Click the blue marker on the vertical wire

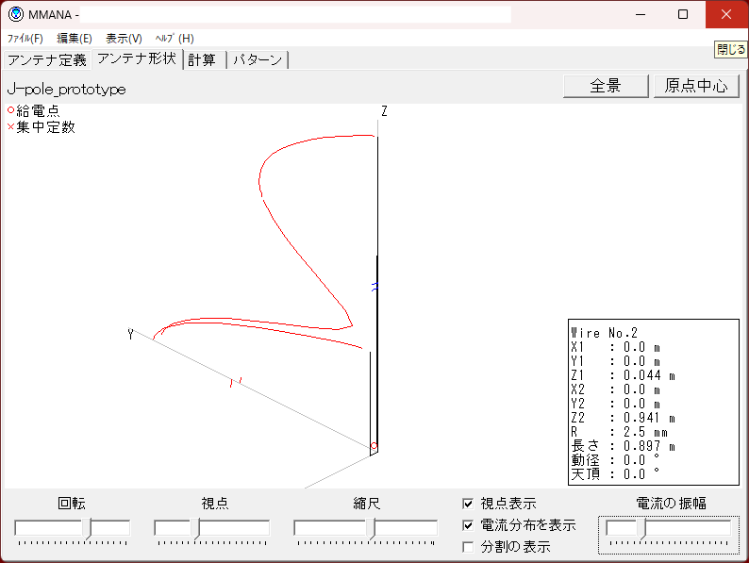click(x=374, y=288)
